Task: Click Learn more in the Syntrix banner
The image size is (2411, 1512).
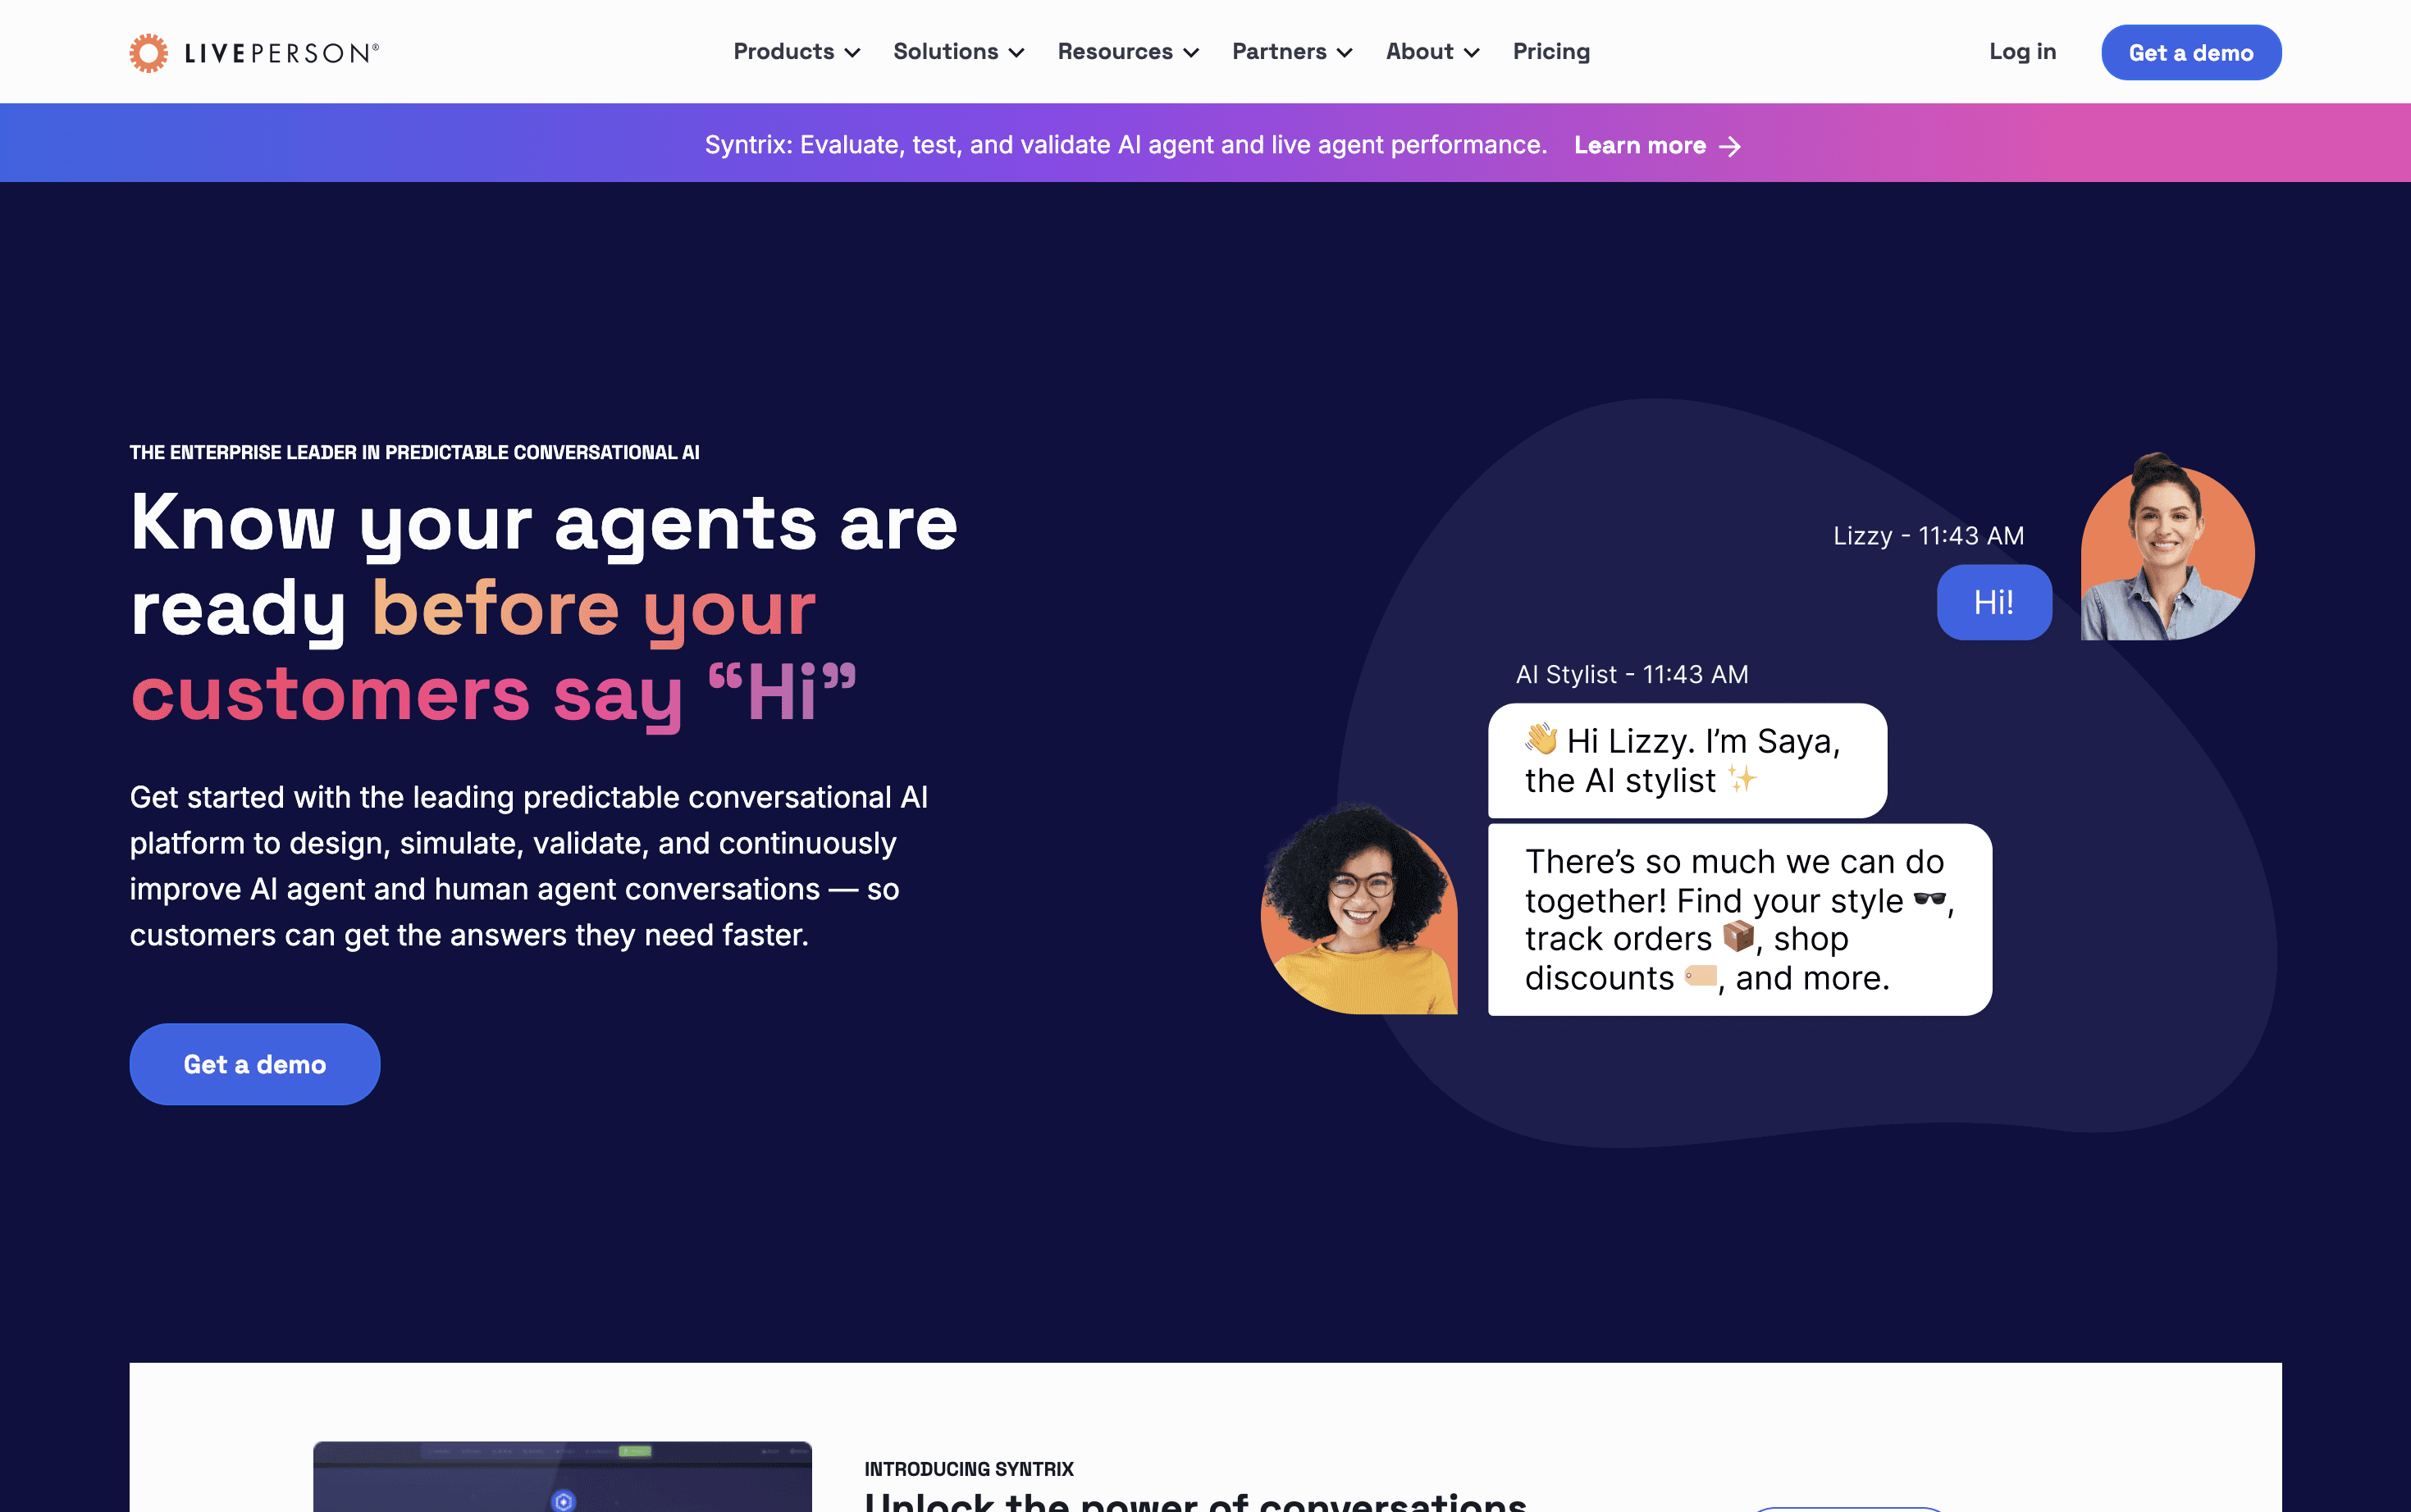Action: pos(1640,146)
